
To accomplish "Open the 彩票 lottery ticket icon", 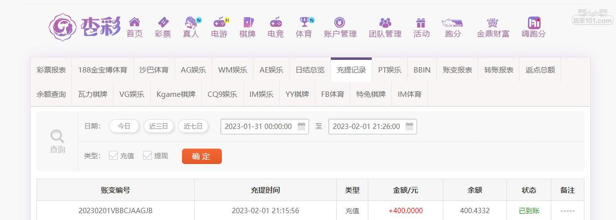I will (163, 22).
